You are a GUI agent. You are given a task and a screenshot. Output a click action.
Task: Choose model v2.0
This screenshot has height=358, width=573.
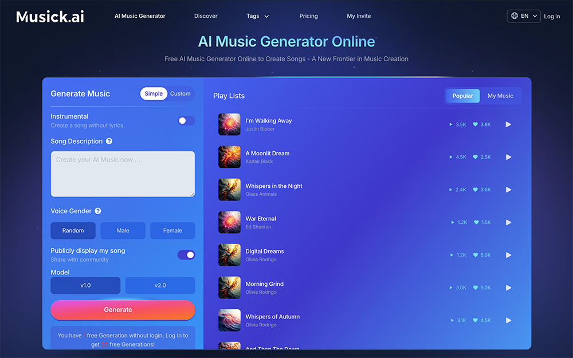[160, 285]
